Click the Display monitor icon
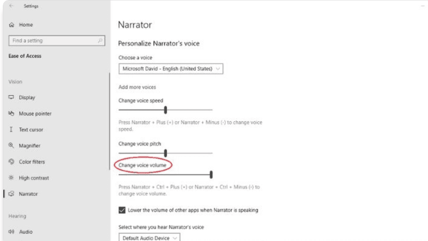This screenshot has height=241, width=428. [x=11, y=97]
